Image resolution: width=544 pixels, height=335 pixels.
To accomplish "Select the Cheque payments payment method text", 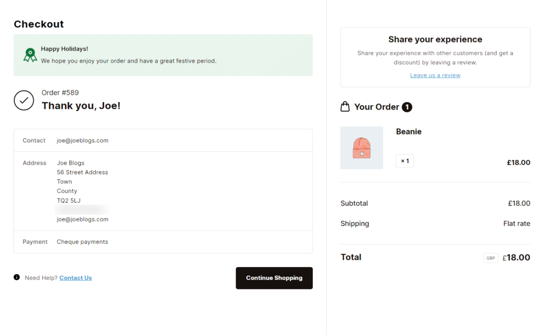I will [x=82, y=242].
